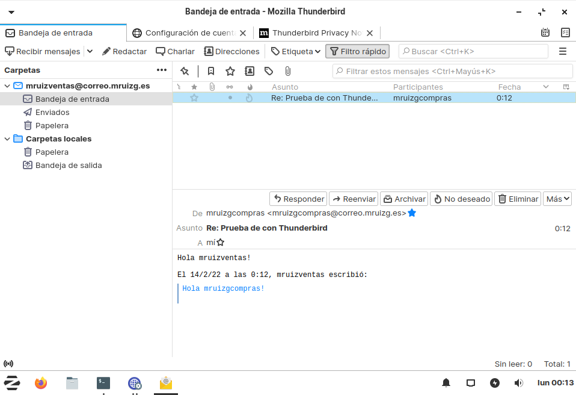Toggle the unread messages quick filter
576x395 pixels.
pyautogui.click(x=211, y=71)
